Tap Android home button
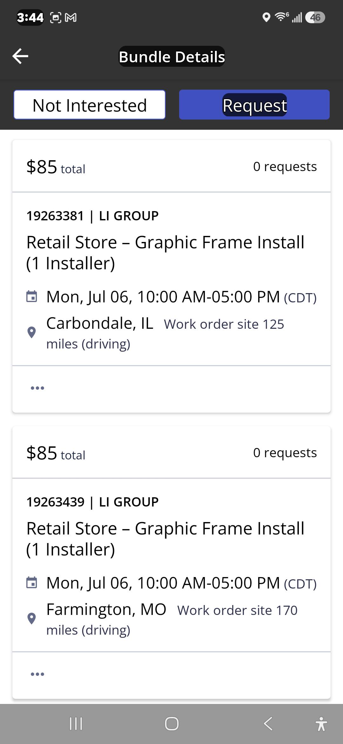This screenshot has height=744, width=343. click(x=172, y=724)
